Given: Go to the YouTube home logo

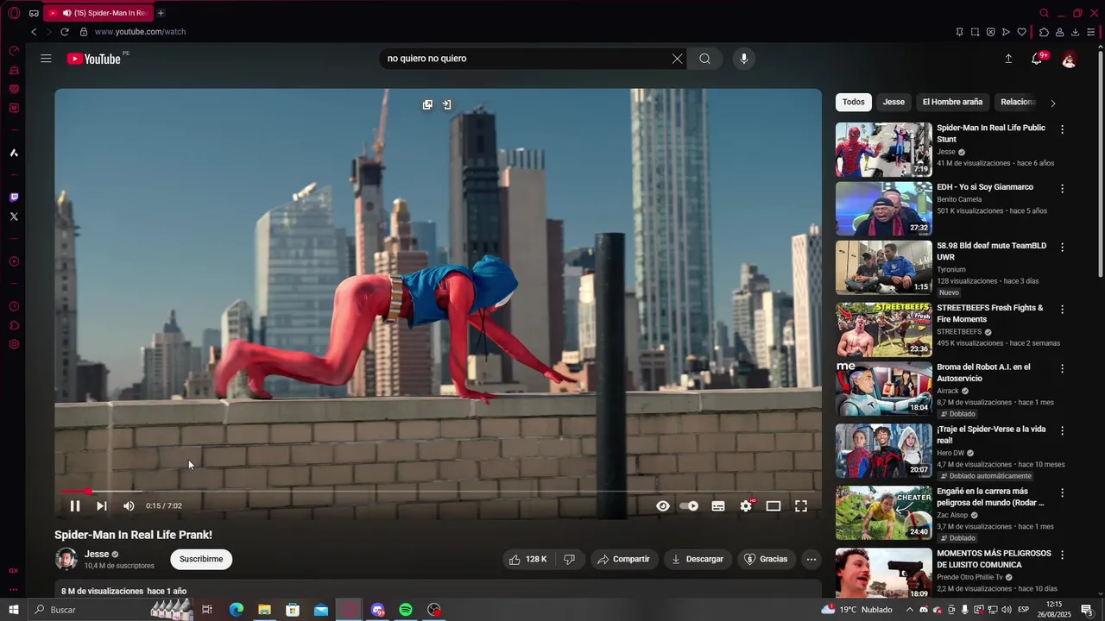Looking at the screenshot, I should (x=94, y=59).
